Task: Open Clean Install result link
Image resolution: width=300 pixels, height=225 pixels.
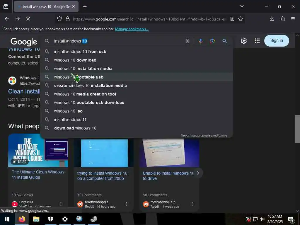Action: coord(24,91)
